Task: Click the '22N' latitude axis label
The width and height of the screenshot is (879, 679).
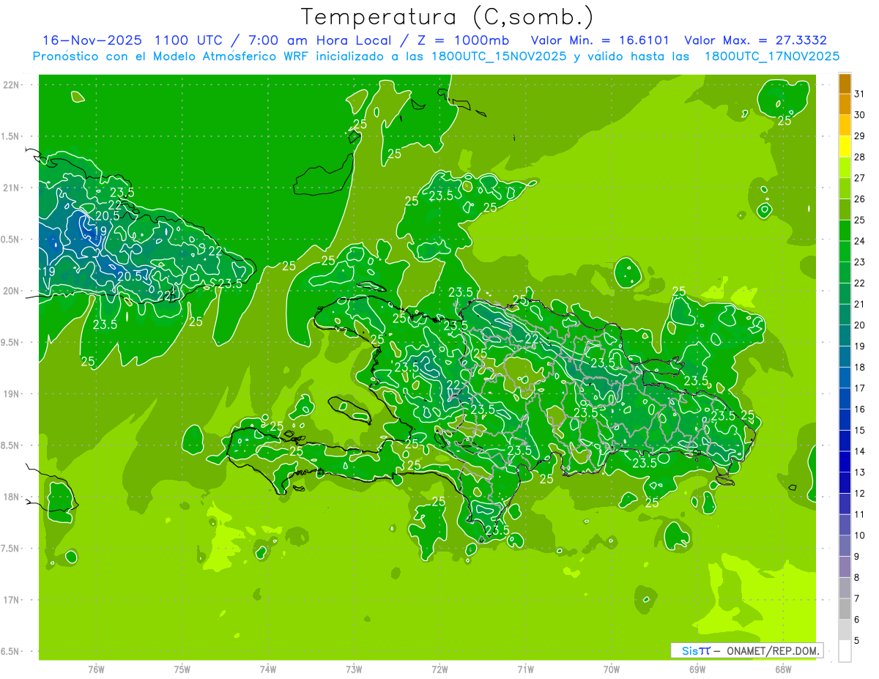Action: 11,84
